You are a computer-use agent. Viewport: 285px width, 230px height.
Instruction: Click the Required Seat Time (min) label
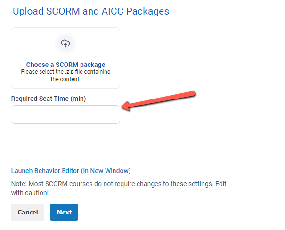pos(49,99)
